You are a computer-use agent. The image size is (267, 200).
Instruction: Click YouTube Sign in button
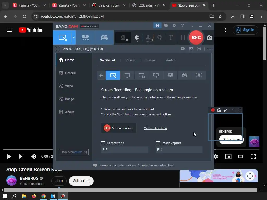click(x=245, y=30)
